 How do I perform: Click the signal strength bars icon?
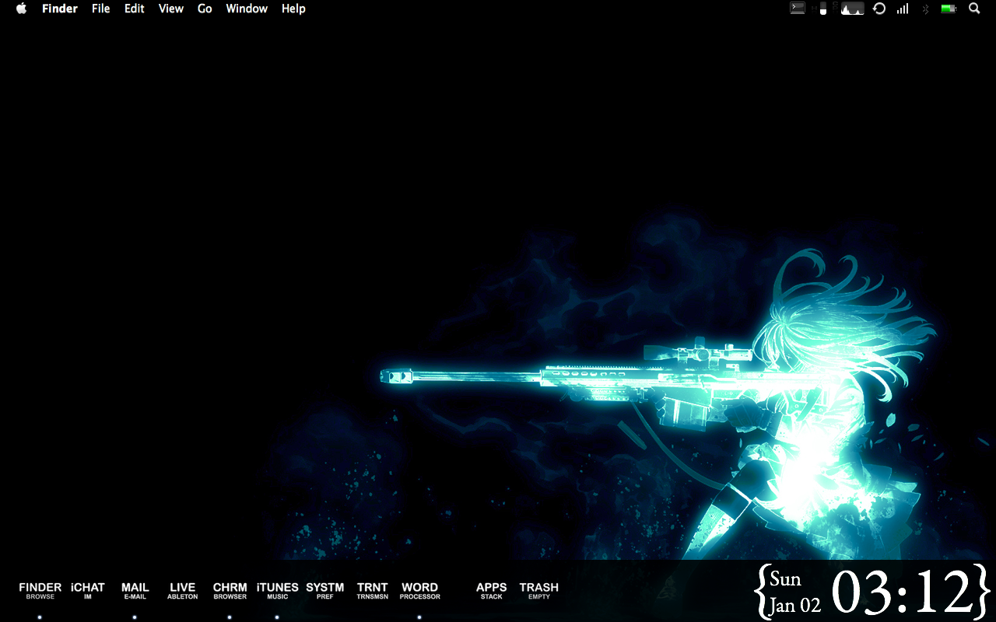[903, 9]
